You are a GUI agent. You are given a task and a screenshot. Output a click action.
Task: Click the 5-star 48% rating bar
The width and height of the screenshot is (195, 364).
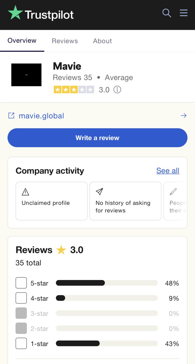click(107, 283)
